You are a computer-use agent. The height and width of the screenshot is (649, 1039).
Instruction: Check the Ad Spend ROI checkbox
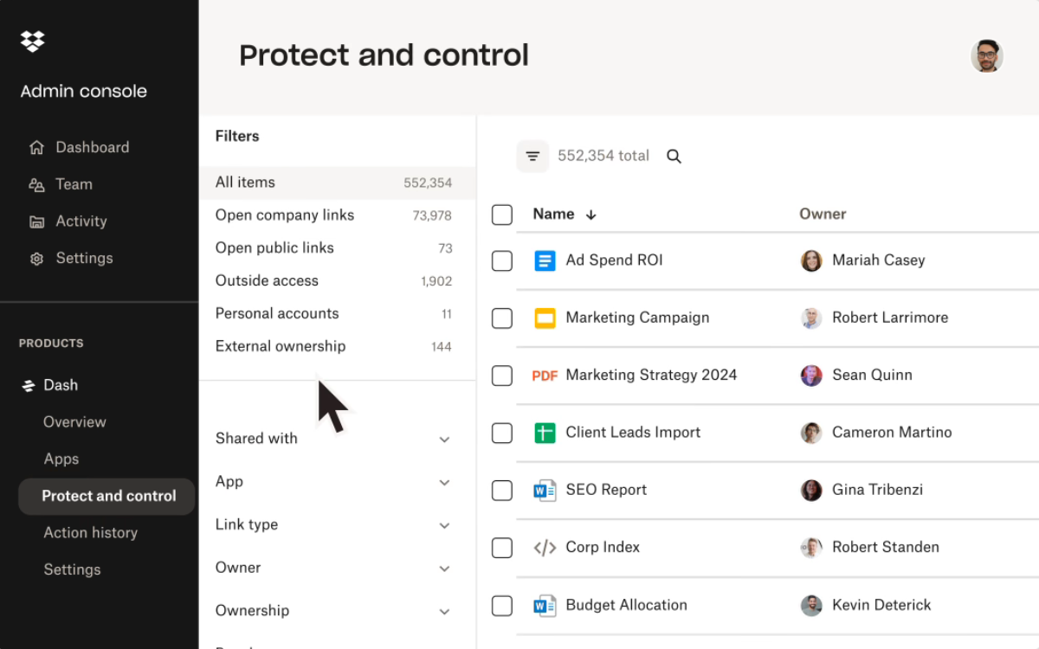coord(502,260)
